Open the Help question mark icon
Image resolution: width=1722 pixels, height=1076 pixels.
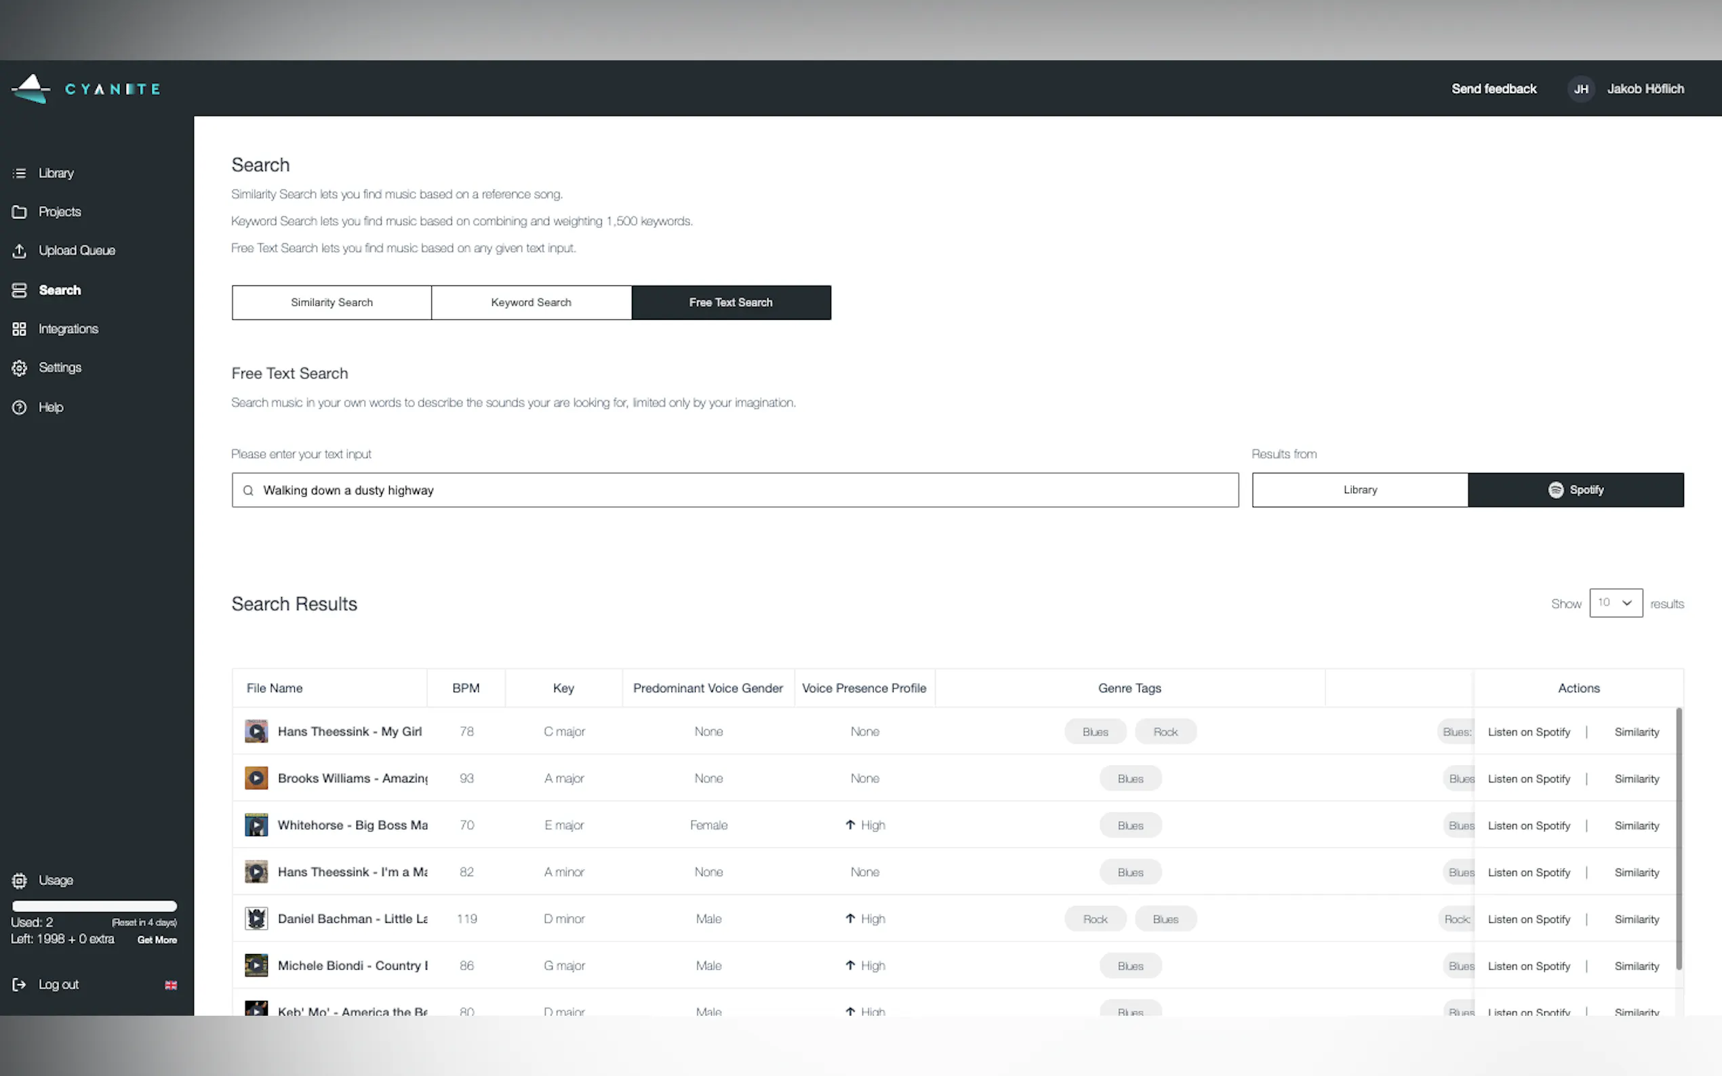tap(19, 407)
